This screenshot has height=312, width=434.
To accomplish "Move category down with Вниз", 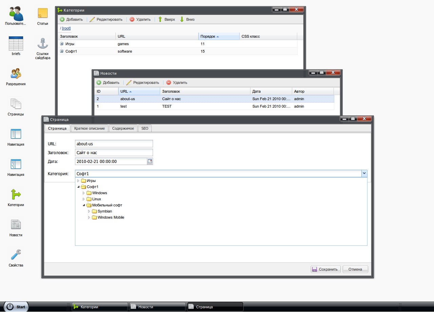I will click(x=187, y=19).
